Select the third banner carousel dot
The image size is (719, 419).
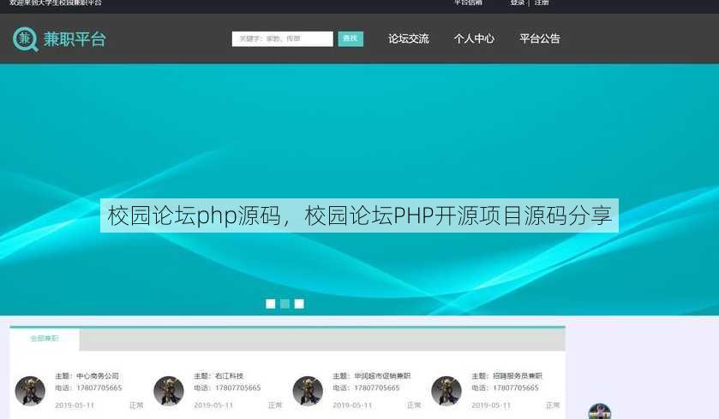point(299,304)
